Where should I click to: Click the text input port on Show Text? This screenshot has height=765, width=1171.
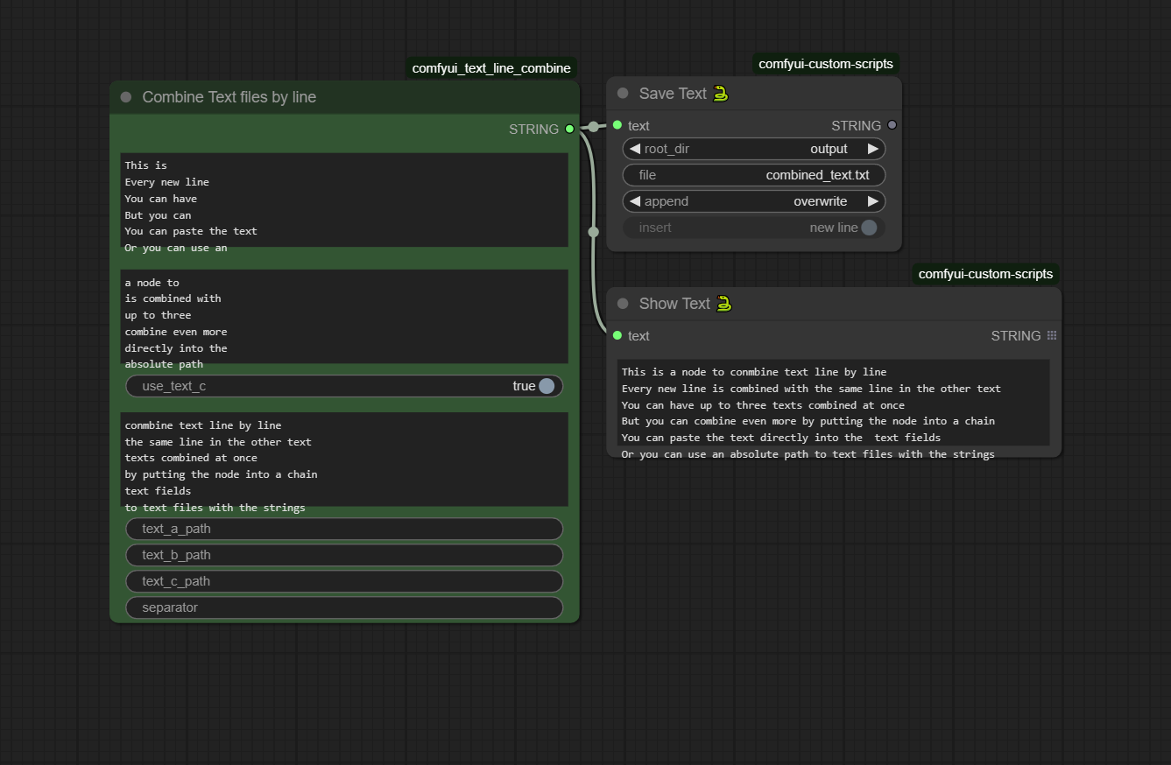[617, 335]
